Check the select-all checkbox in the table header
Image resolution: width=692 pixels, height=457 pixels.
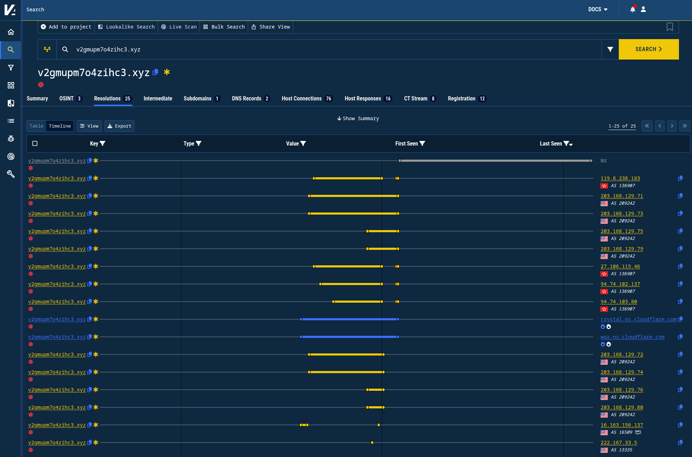[34, 143]
